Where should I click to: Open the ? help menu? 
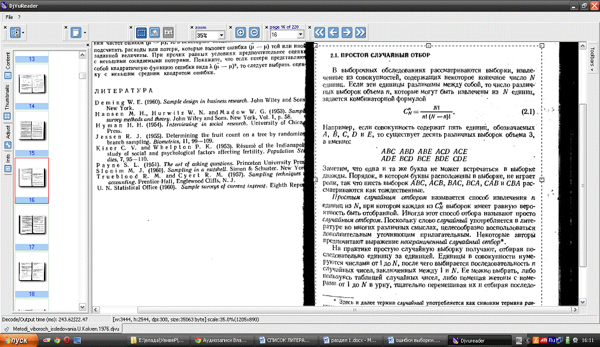[19, 16]
